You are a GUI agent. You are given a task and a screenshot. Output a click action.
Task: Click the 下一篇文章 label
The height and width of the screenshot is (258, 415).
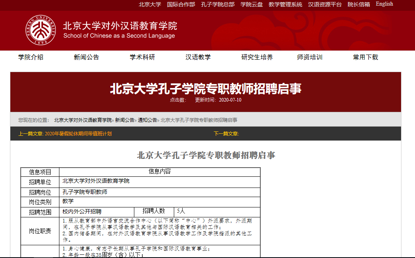coord(226,134)
